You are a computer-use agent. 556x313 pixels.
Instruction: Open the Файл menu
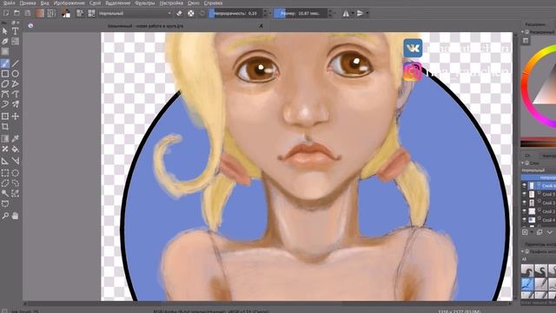(9, 3)
